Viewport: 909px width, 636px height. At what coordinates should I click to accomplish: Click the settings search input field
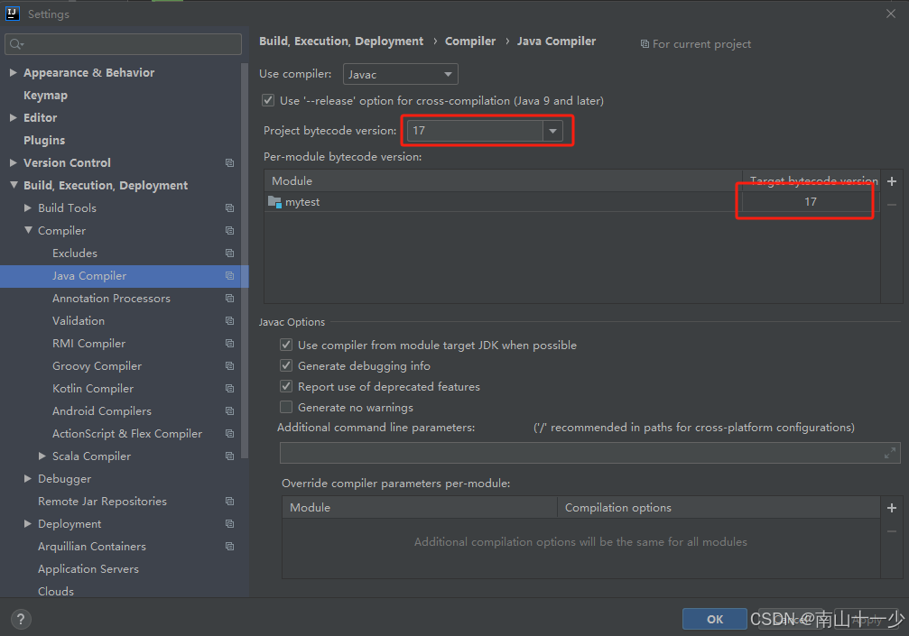tap(123, 44)
